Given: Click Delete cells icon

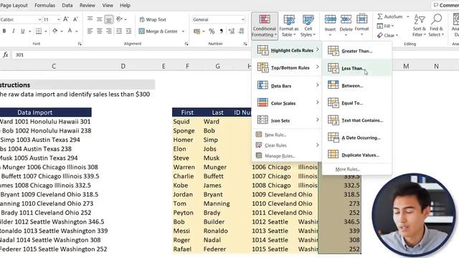Looking at the screenshot, I should coord(346,19).
